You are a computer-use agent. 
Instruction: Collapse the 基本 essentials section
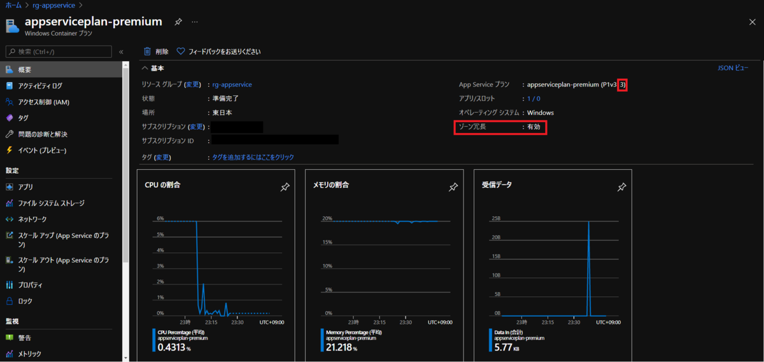145,68
